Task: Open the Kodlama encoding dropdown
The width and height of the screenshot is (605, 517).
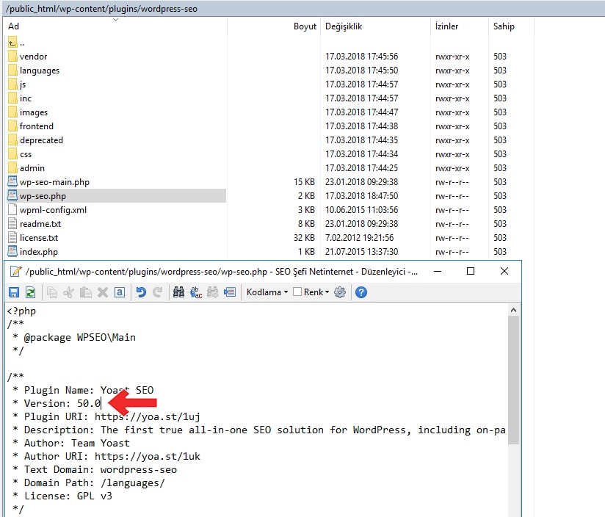Action: click(x=267, y=292)
